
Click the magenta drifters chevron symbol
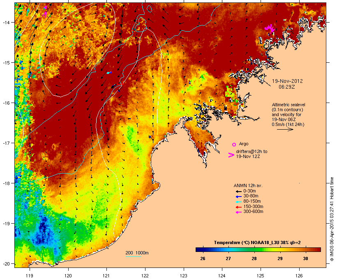click(x=231, y=155)
